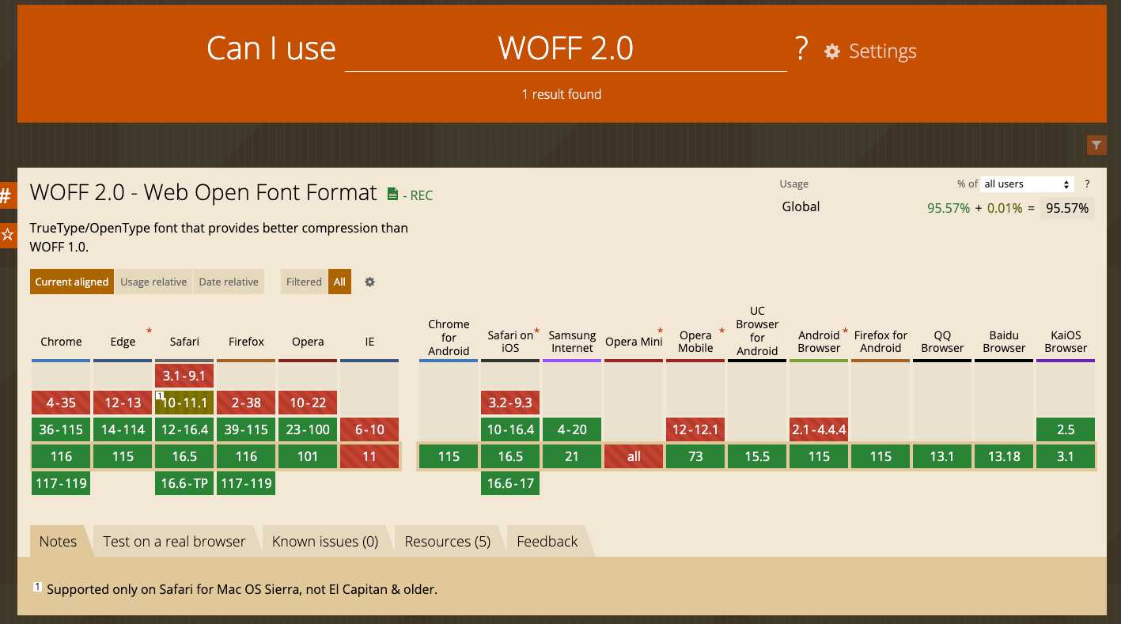The image size is (1121, 624).
Task: Select the Opera 23-100 cell
Action: [x=308, y=429]
